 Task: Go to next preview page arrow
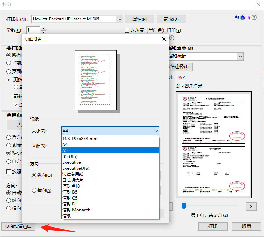click(x=251, y=206)
